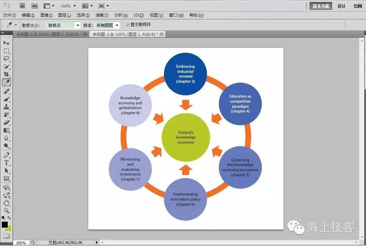The width and height of the screenshot is (366, 246).
Task: Open the 帮助(H) menu
Action: pos(196,15)
